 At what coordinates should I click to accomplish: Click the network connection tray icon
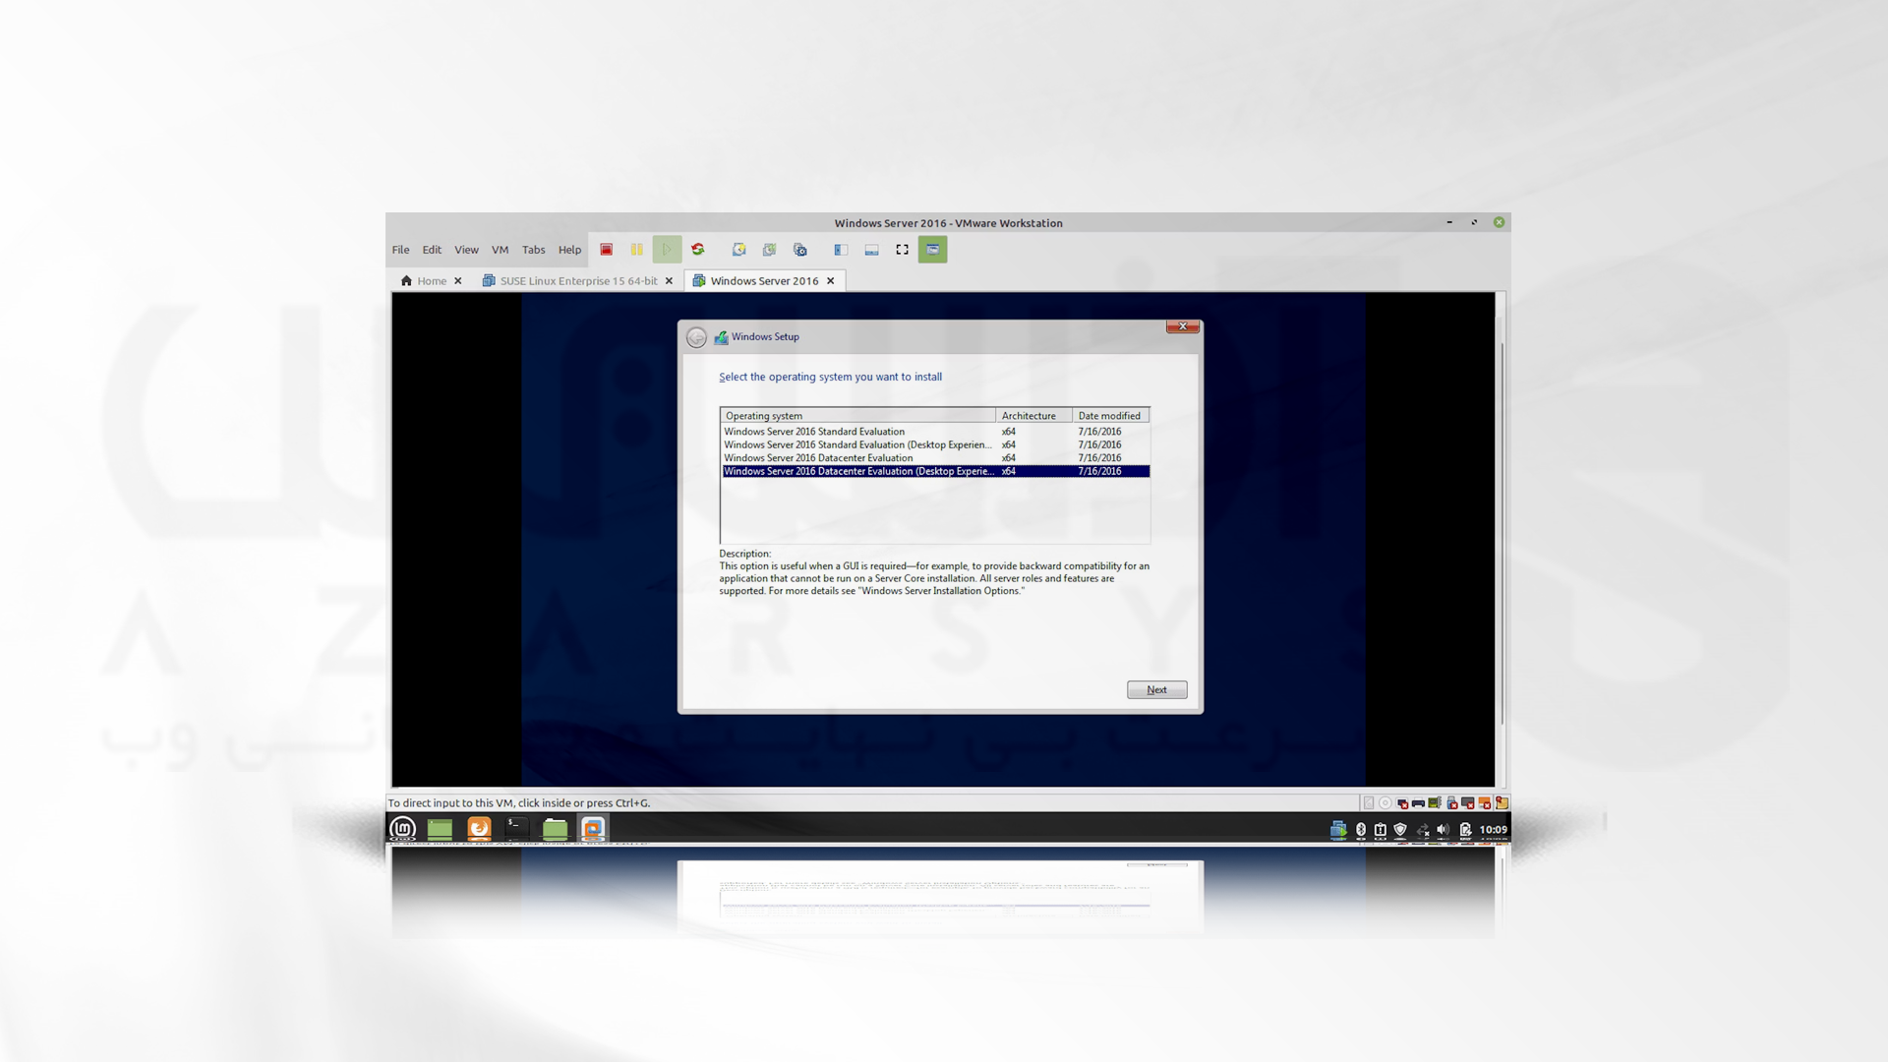1423,830
